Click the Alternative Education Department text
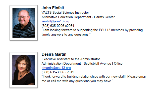The image size is (168, 97). click(x=67, y=17)
